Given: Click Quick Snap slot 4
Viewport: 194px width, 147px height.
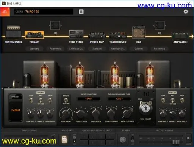Looking at the screenshot, I should (x=110, y=136).
